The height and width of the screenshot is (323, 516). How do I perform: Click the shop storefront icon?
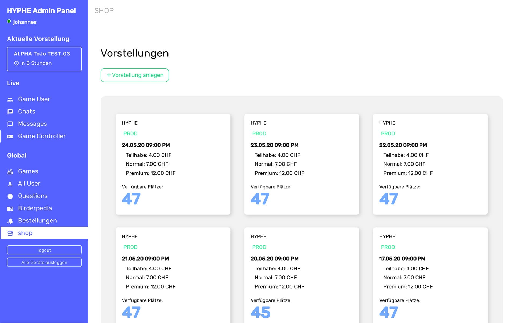10,233
